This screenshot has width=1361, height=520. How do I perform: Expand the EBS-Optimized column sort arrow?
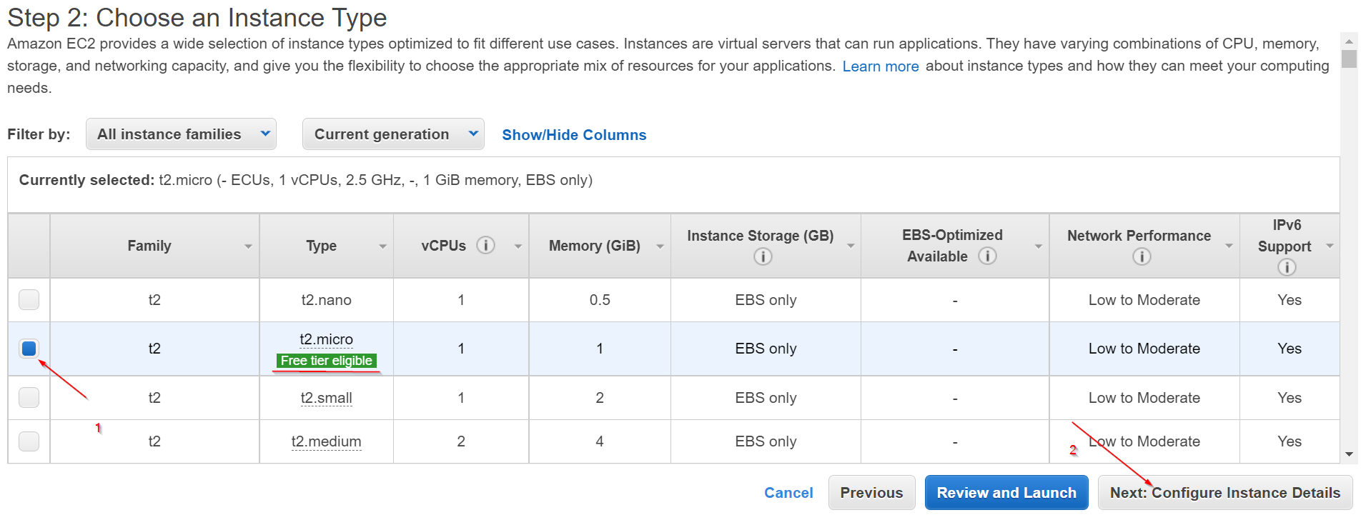[1039, 246]
